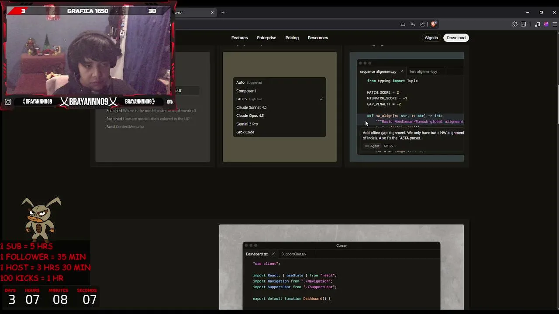Click the music note playlist icon
559x314 pixels.
pyautogui.click(x=538, y=24)
